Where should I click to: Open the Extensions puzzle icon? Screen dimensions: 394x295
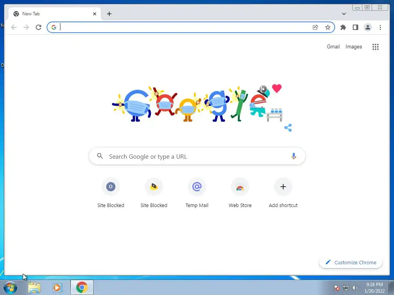(343, 27)
